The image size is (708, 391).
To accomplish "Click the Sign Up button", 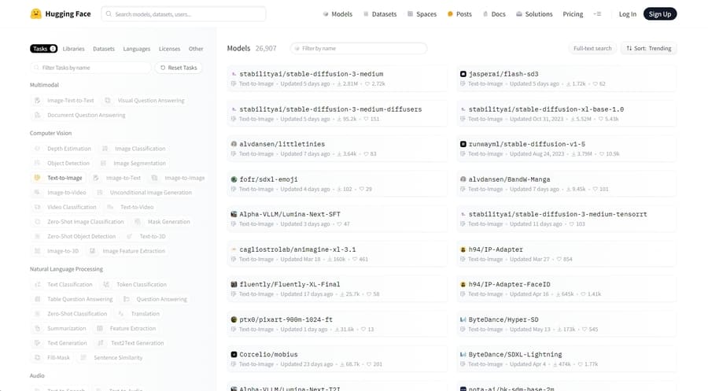I will pyautogui.click(x=660, y=14).
